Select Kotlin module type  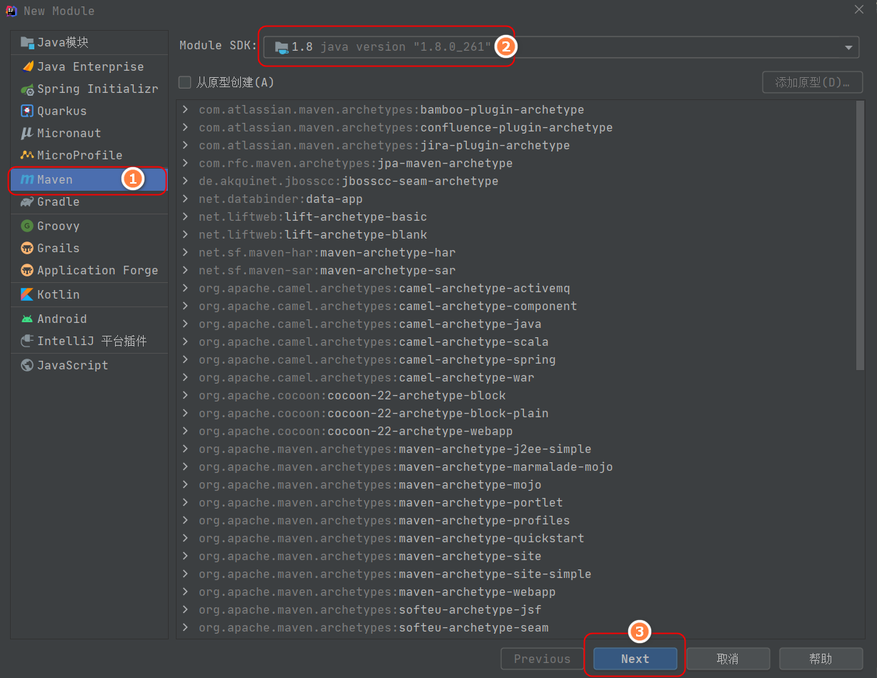click(x=89, y=294)
